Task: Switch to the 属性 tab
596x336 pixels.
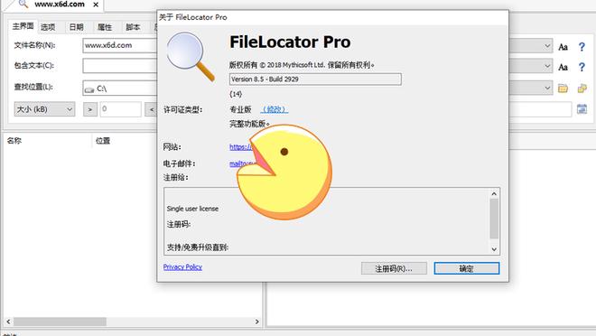Action: [x=105, y=27]
